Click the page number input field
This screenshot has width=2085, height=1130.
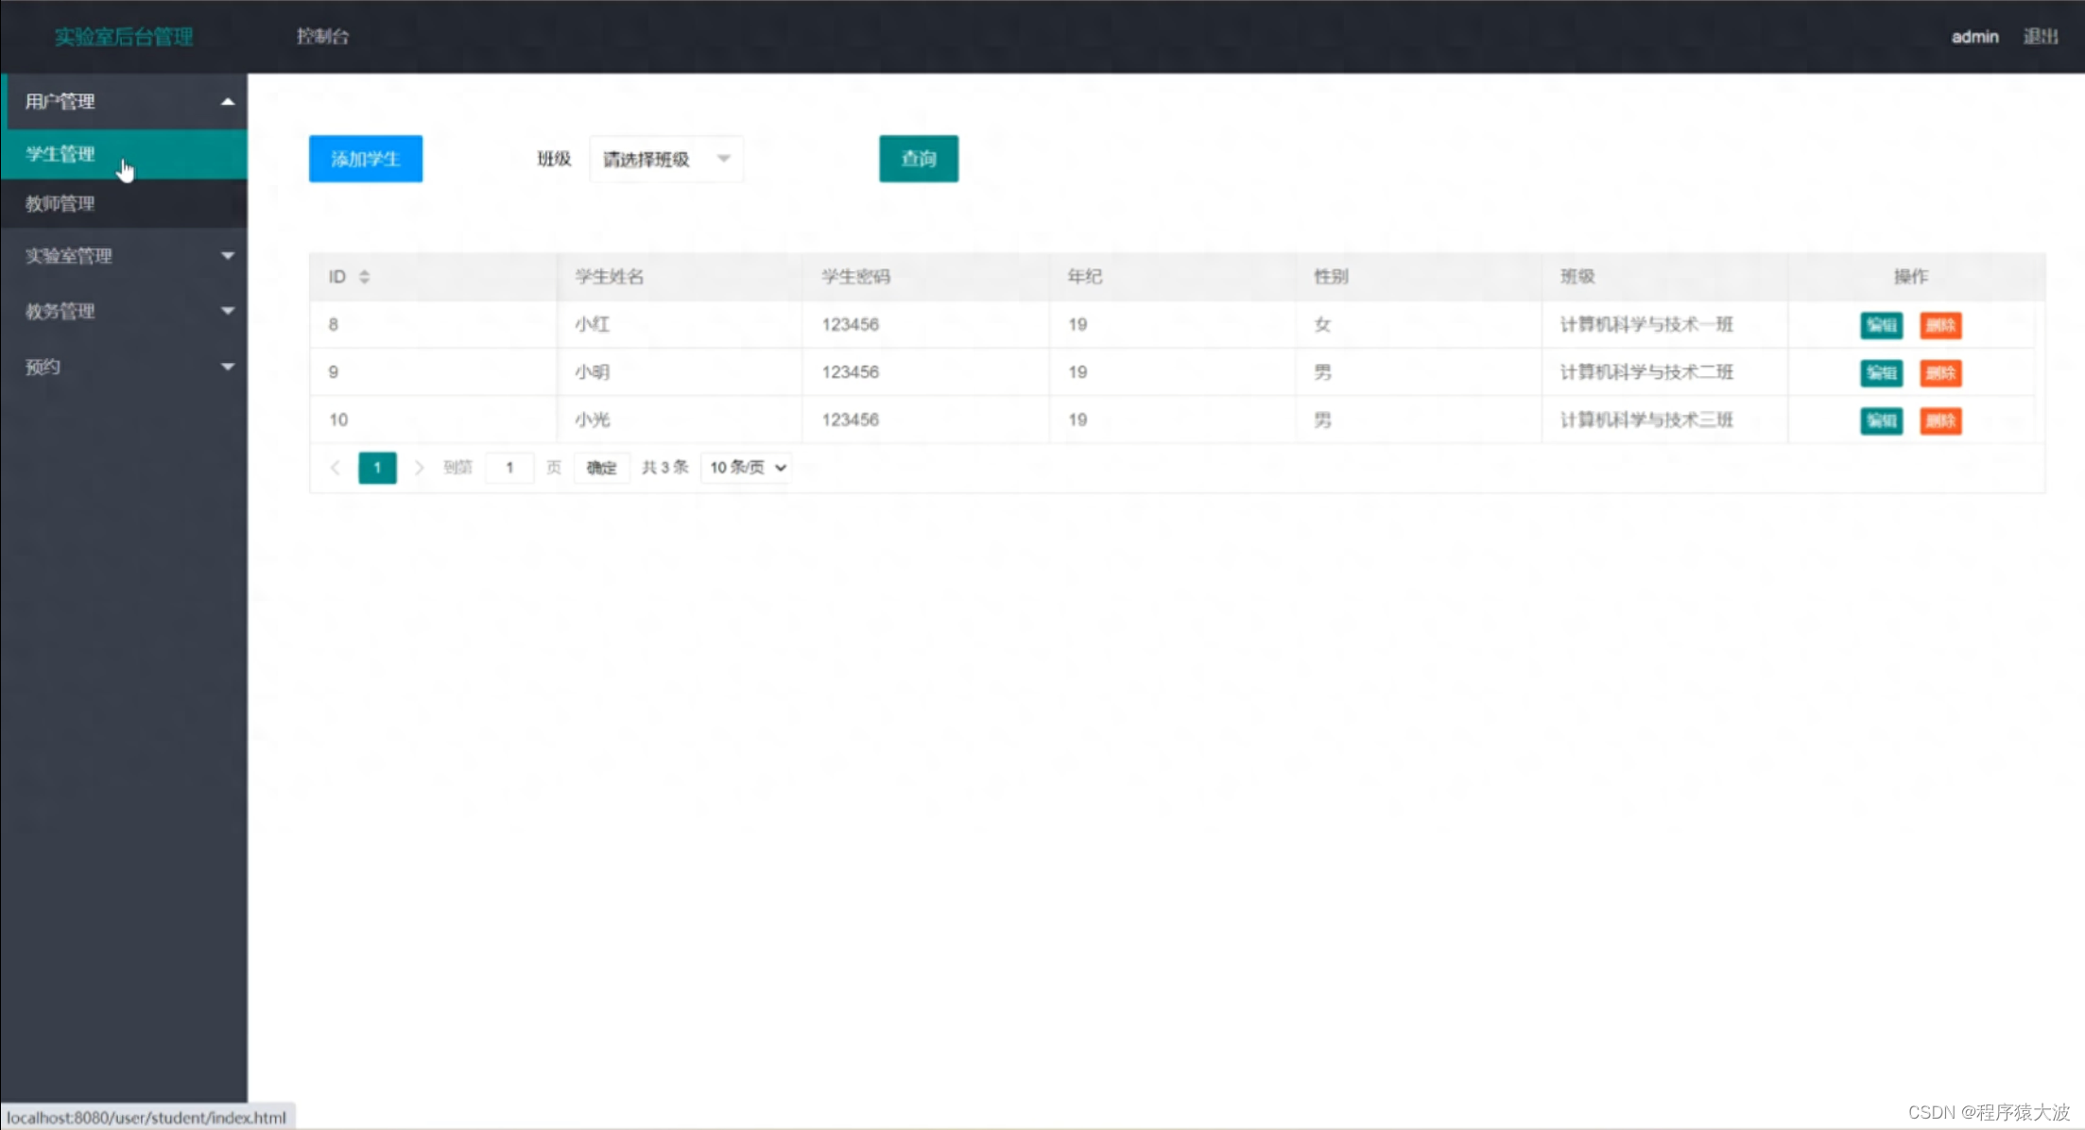(x=509, y=467)
